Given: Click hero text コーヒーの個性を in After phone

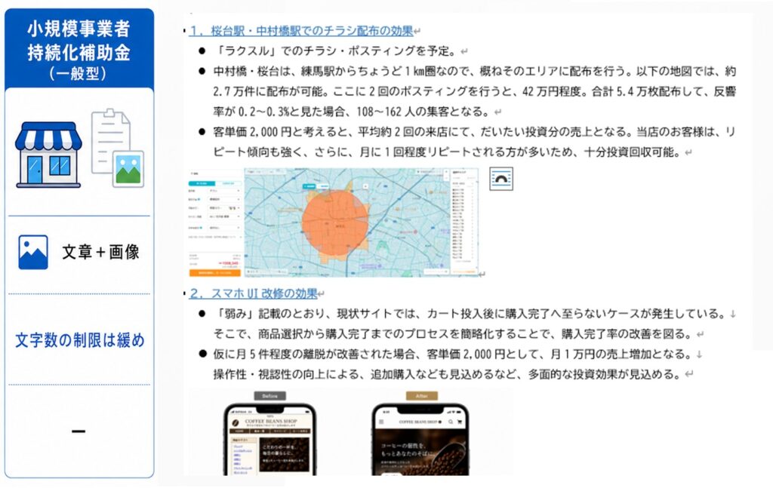Looking at the screenshot, I should 403,447.
